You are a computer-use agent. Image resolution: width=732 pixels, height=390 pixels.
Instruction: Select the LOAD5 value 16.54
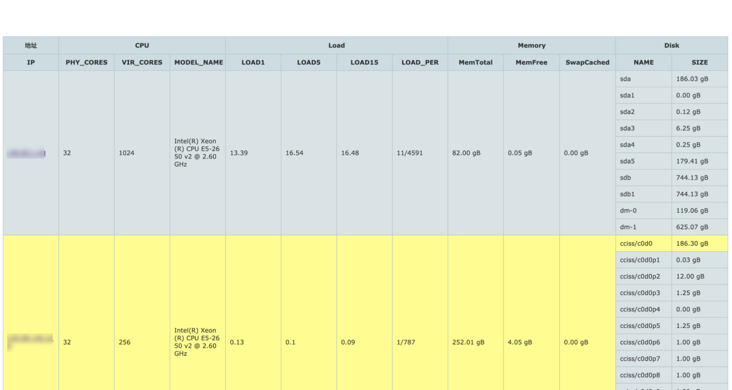click(x=294, y=153)
